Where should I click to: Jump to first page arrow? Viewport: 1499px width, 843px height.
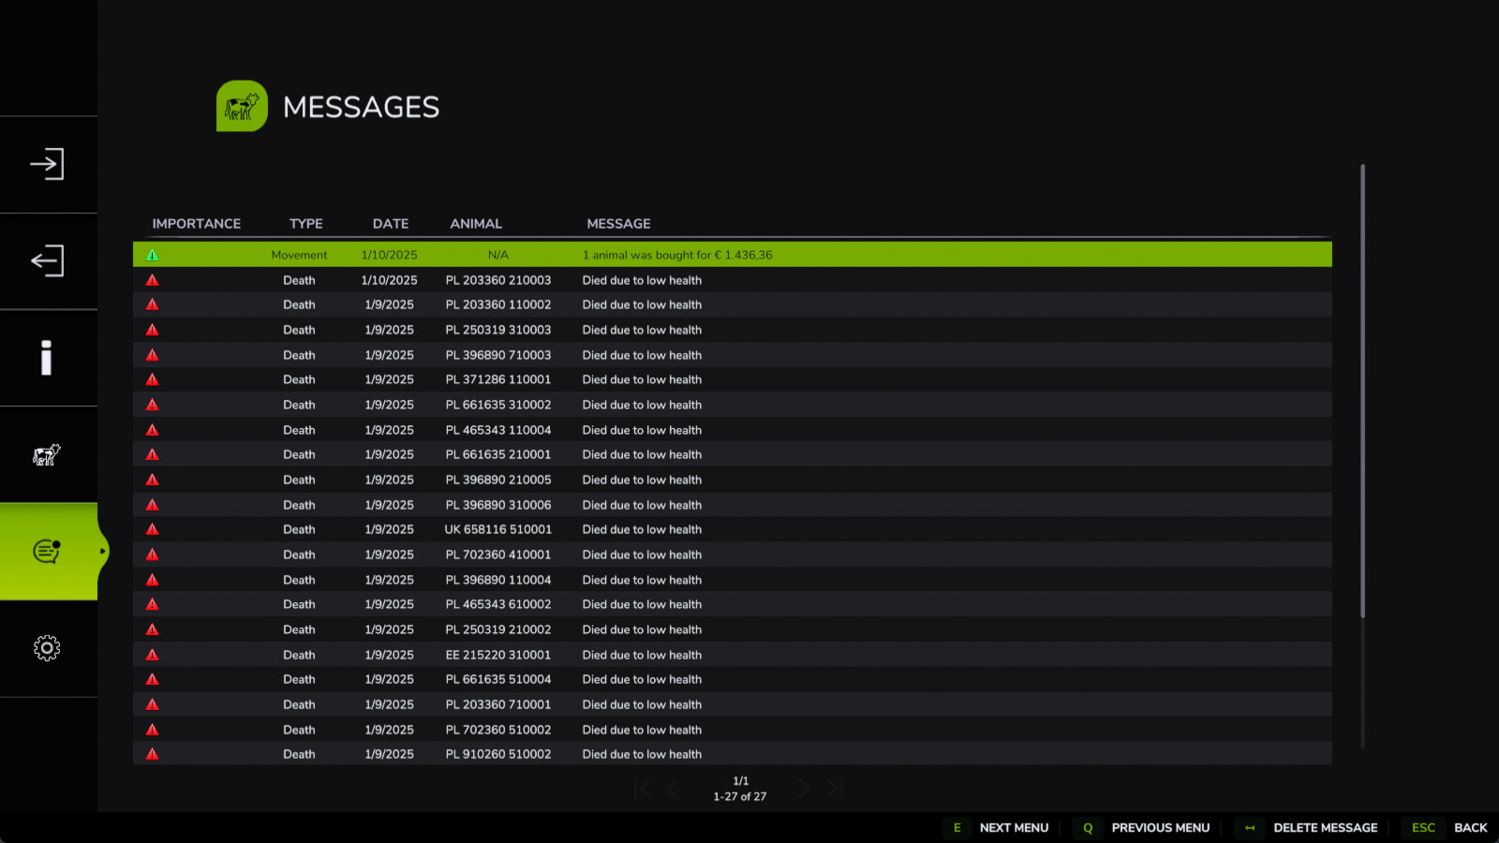point(643,789)
